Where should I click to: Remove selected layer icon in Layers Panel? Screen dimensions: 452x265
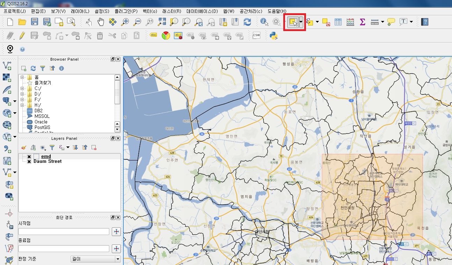94,147
